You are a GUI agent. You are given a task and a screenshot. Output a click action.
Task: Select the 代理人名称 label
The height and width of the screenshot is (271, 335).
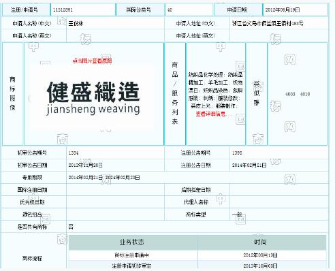pos(195,202)
